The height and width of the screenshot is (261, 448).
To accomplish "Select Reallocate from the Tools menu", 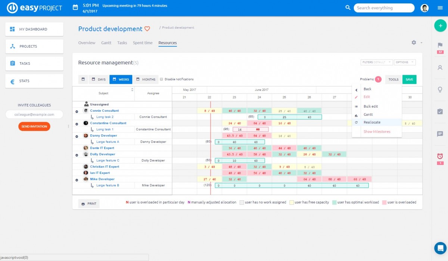I will 372,122.
